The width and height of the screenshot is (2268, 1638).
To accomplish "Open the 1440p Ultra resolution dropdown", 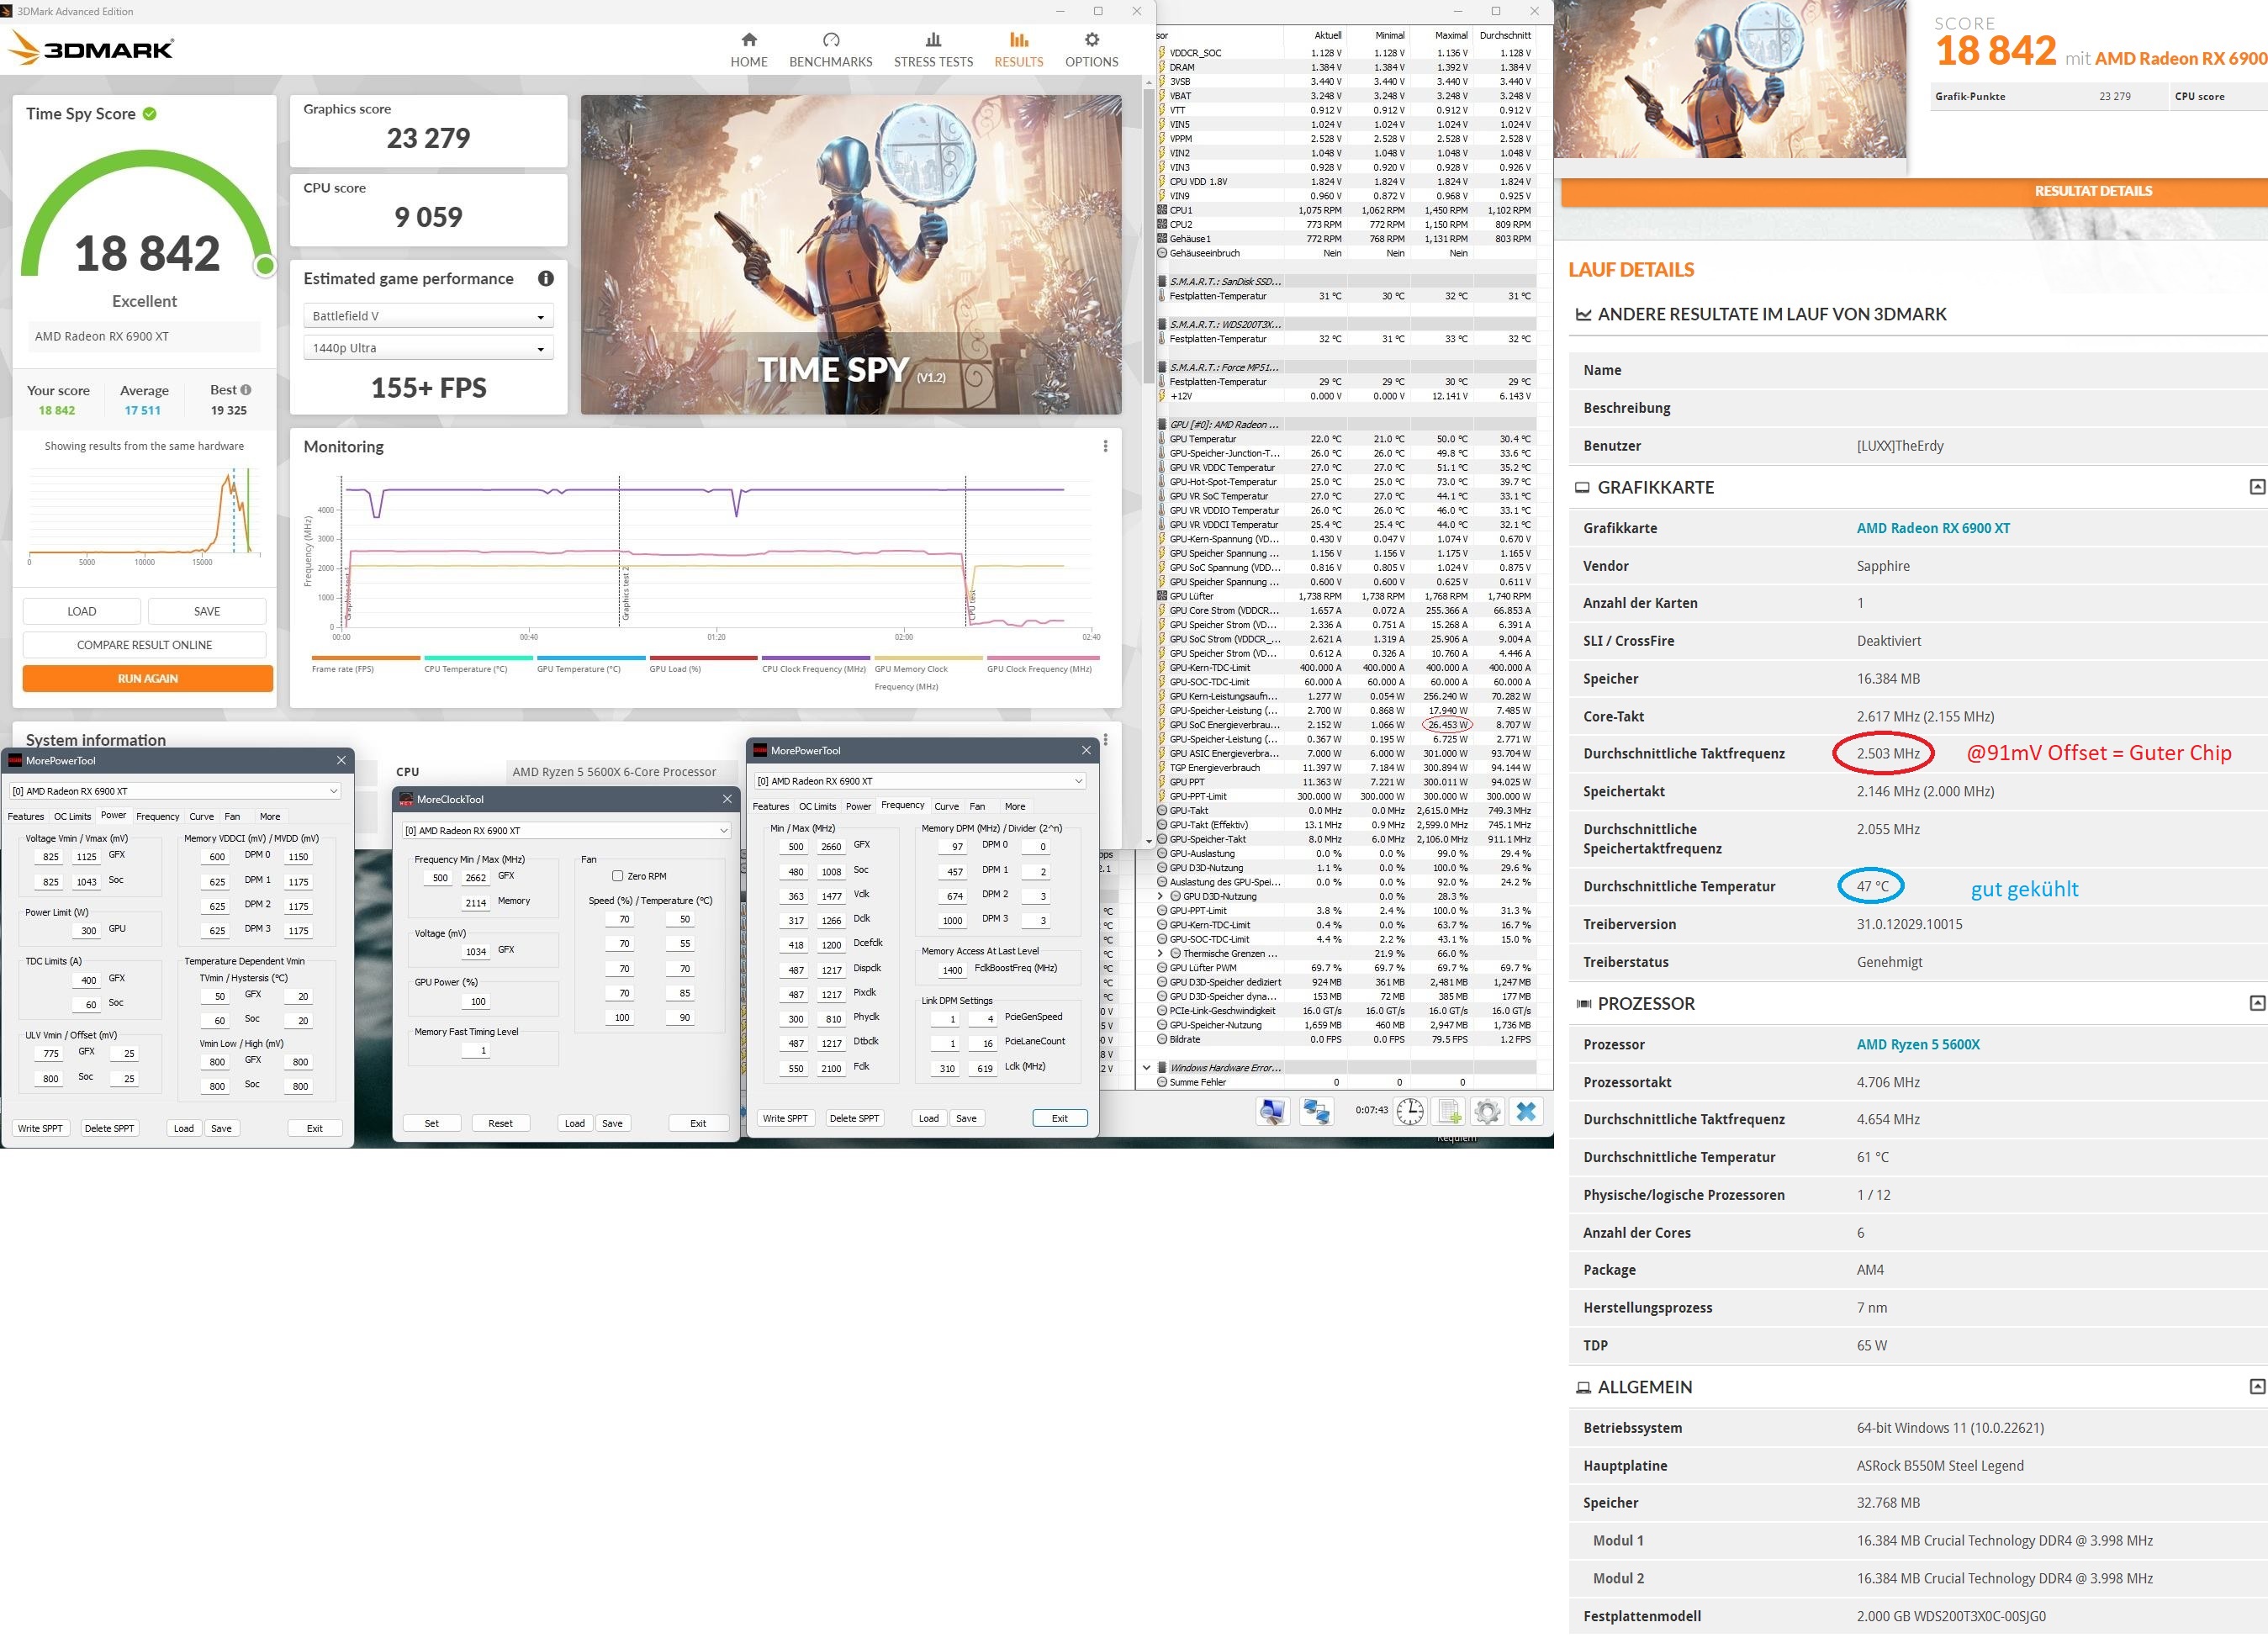I will click(x=428, y=348).
